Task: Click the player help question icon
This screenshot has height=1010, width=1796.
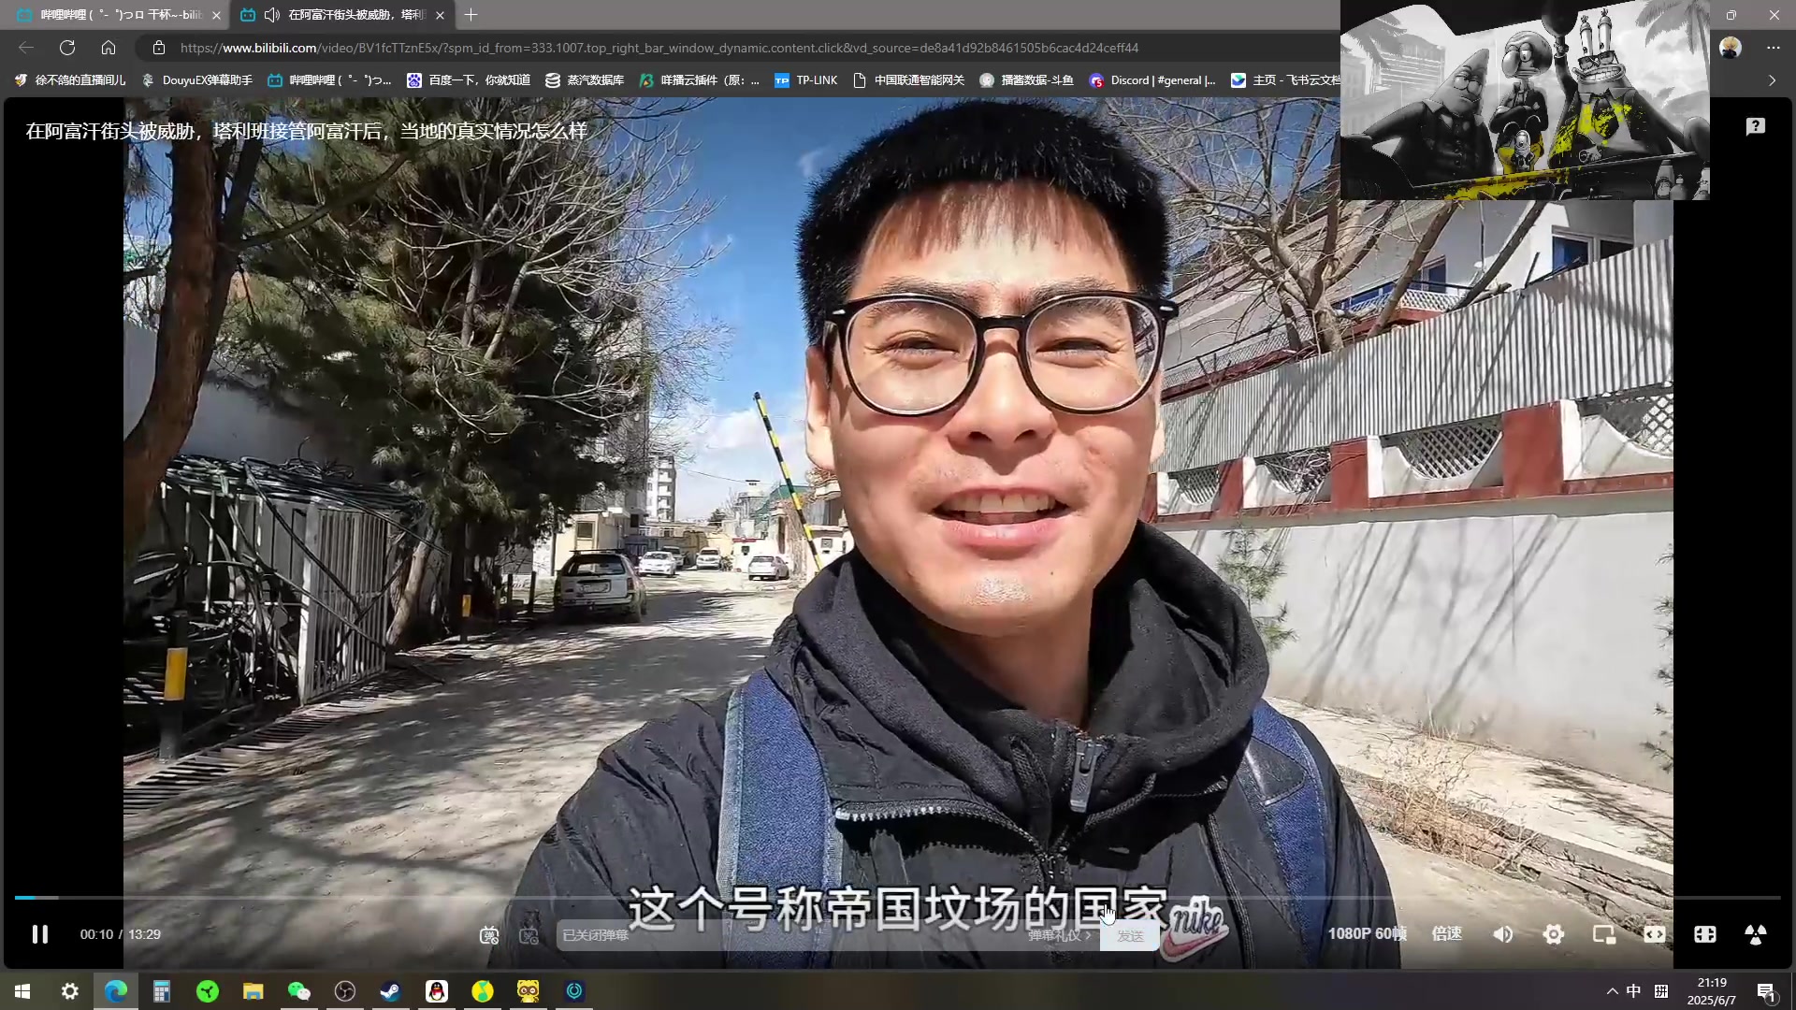Action: point(1756,126)
